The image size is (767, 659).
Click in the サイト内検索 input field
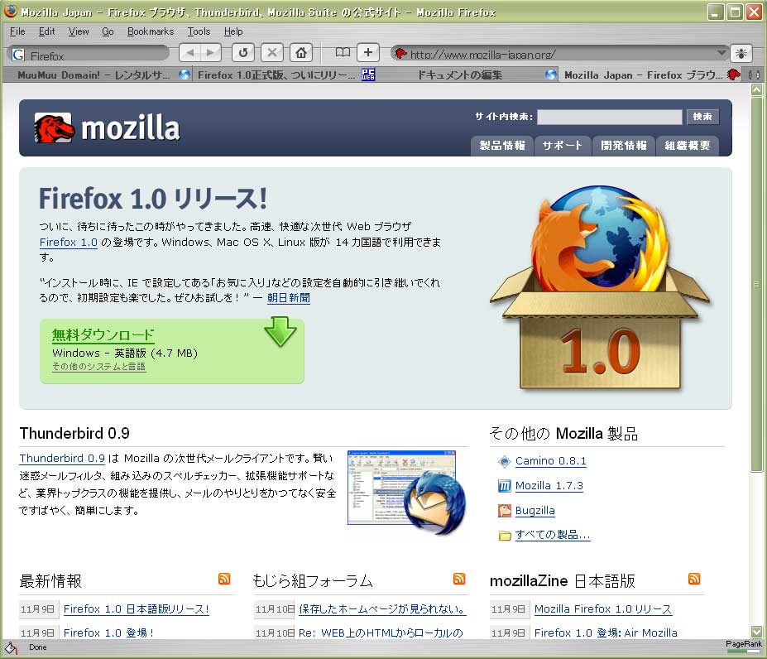click(610, 117)
